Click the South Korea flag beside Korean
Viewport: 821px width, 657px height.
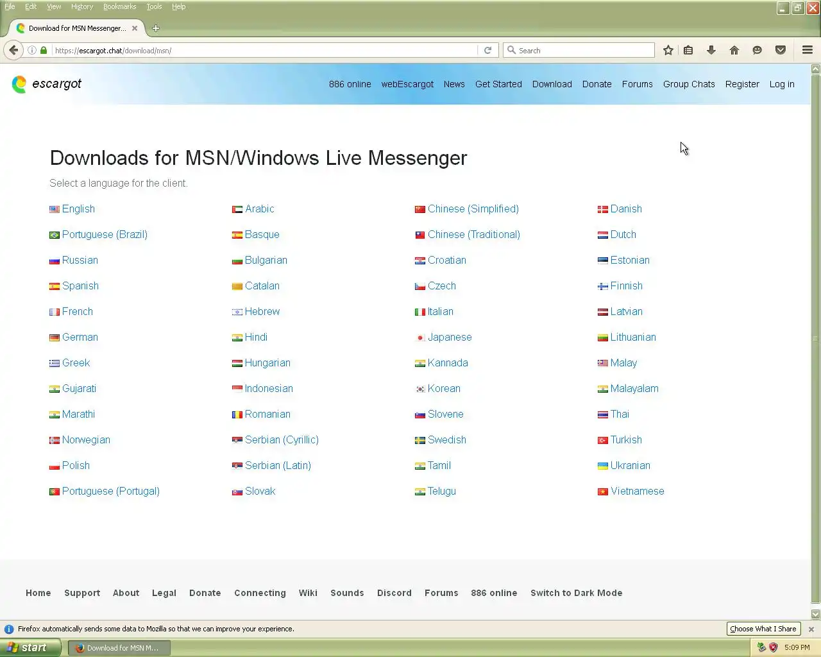click(420, 389)
